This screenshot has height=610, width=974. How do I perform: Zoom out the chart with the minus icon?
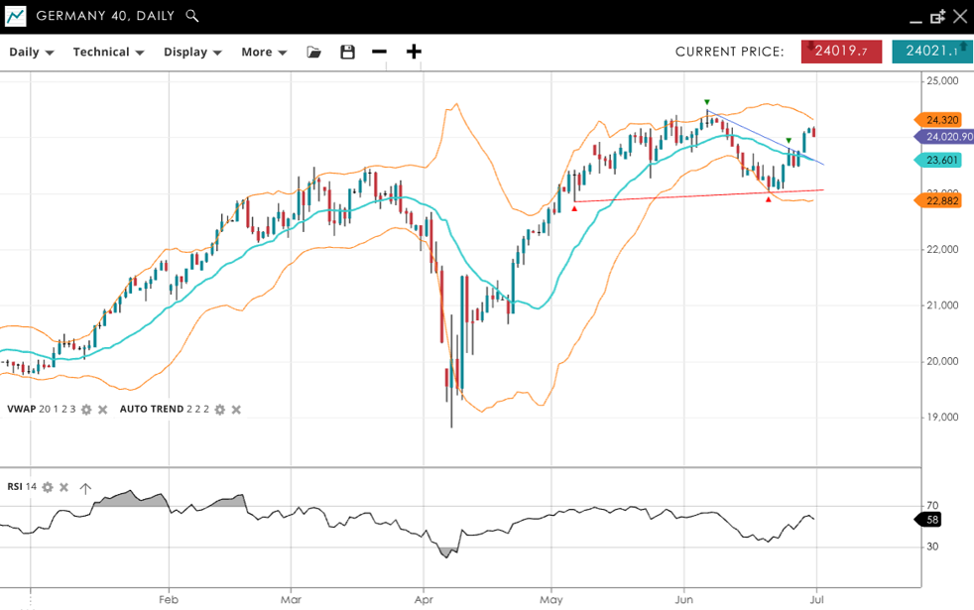(x=379, y=52)
